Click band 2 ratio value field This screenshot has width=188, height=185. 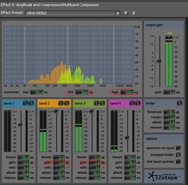[x=59, y=168]
